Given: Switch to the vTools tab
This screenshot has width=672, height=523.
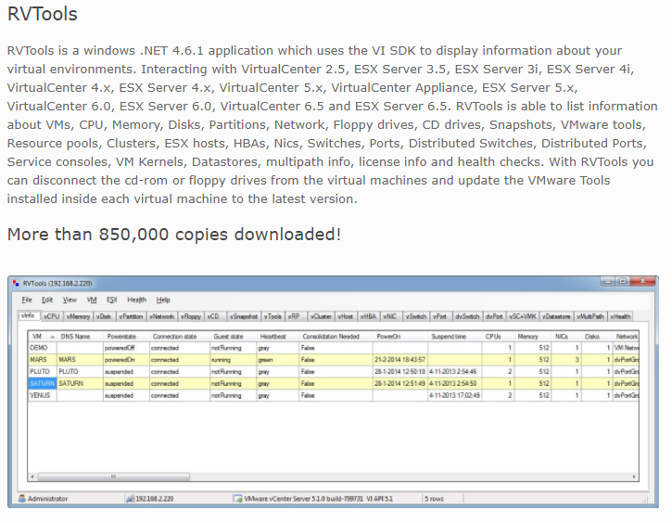Looking at the screenshot, I should (273, 316).
